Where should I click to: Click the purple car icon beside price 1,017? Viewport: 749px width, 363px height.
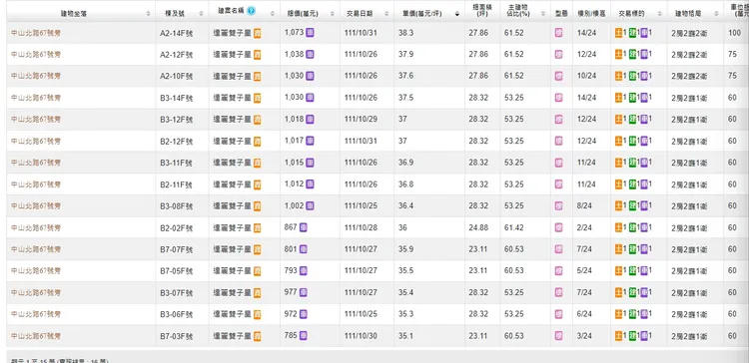tap(310, 141)
